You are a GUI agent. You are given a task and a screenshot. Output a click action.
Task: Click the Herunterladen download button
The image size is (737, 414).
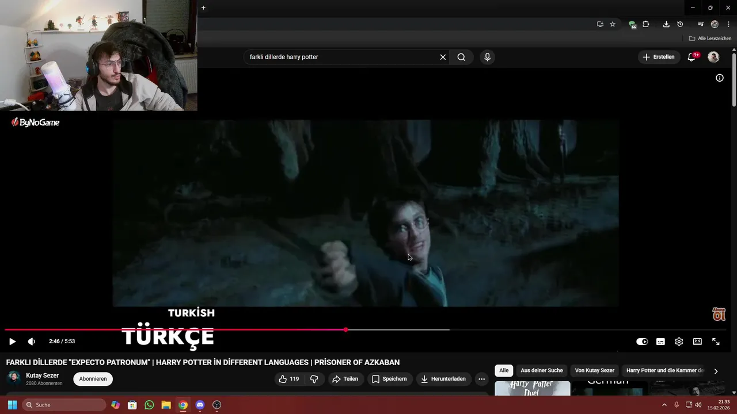[444, 379]
